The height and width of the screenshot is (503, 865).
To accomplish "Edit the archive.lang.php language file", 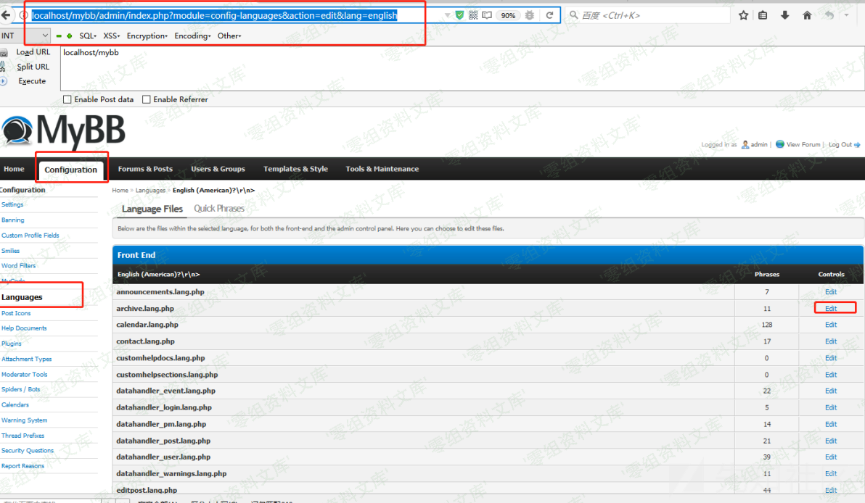I will (831, 308).
